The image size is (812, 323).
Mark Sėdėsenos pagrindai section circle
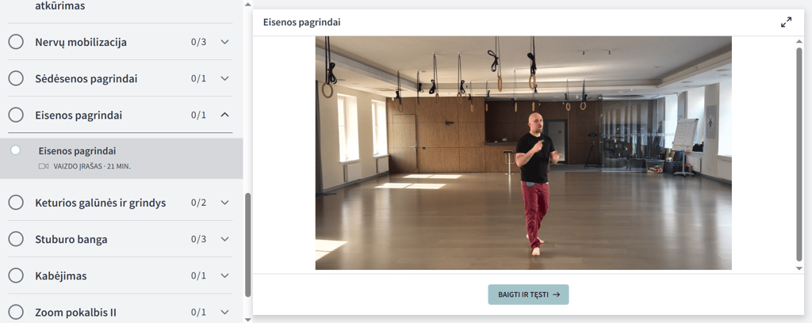tap(16, 78)
